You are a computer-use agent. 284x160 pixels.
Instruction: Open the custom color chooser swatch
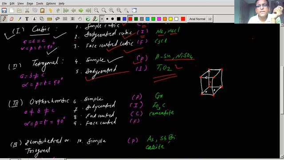click(183, 19)
